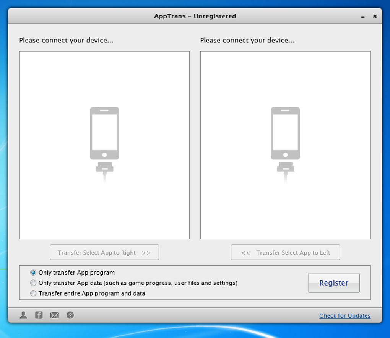Open help via question mark icon

tap(70, 315)
